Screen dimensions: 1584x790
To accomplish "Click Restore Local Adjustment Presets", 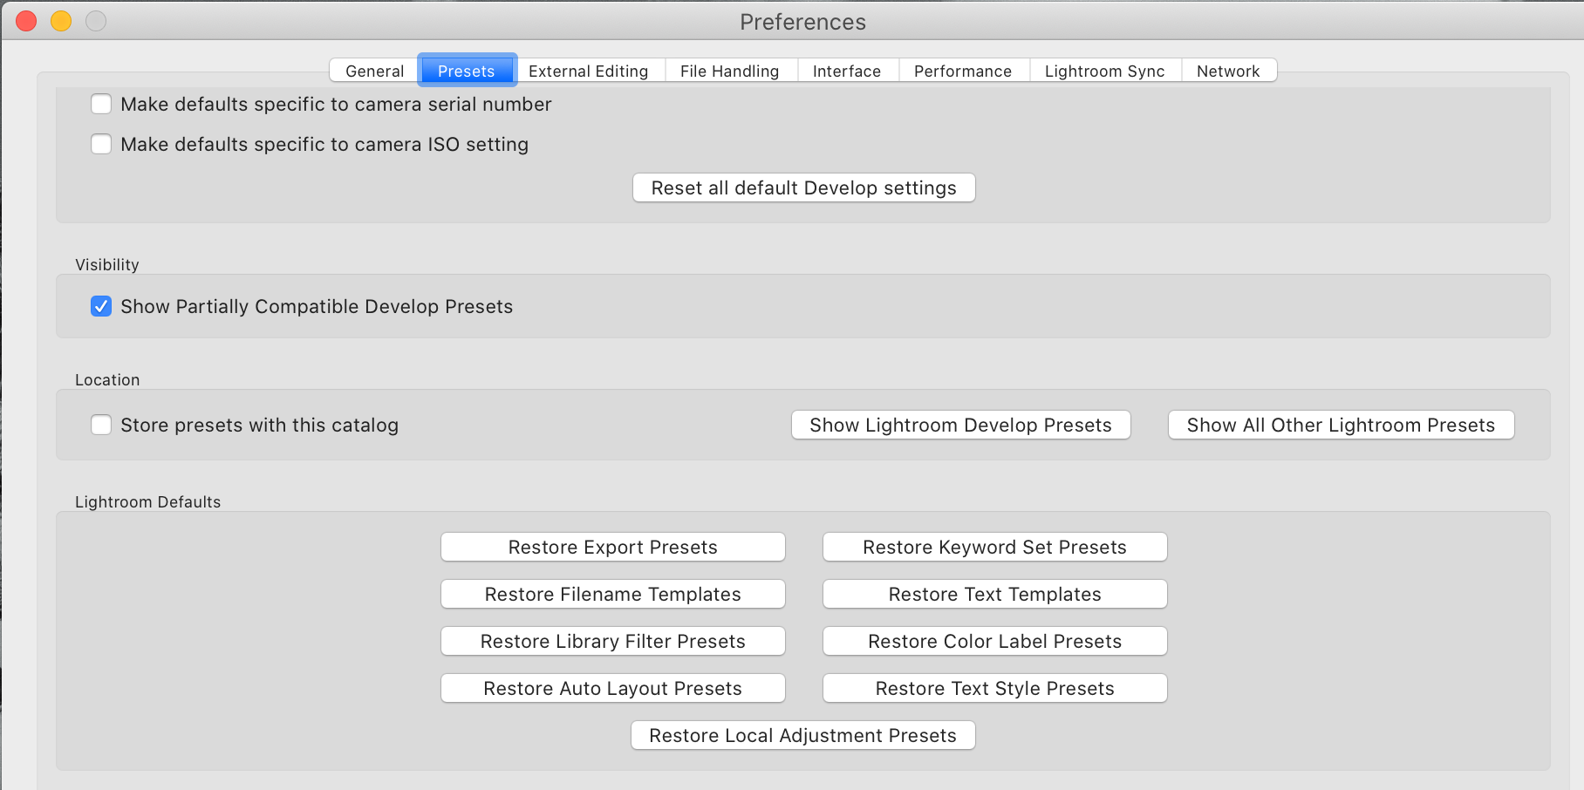I will (802, 735).
